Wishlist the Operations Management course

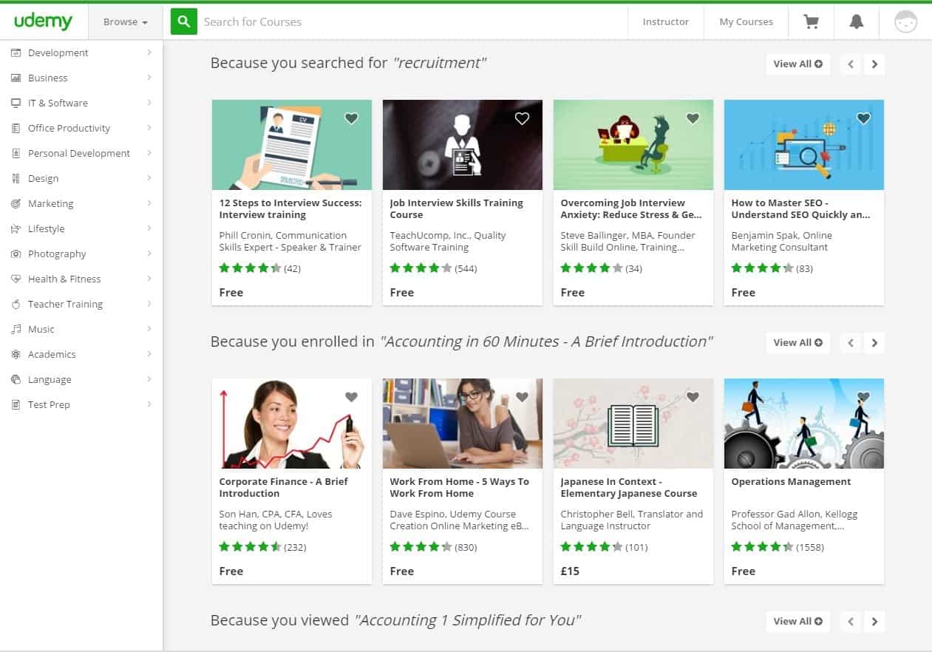click(x=863, y=397)
